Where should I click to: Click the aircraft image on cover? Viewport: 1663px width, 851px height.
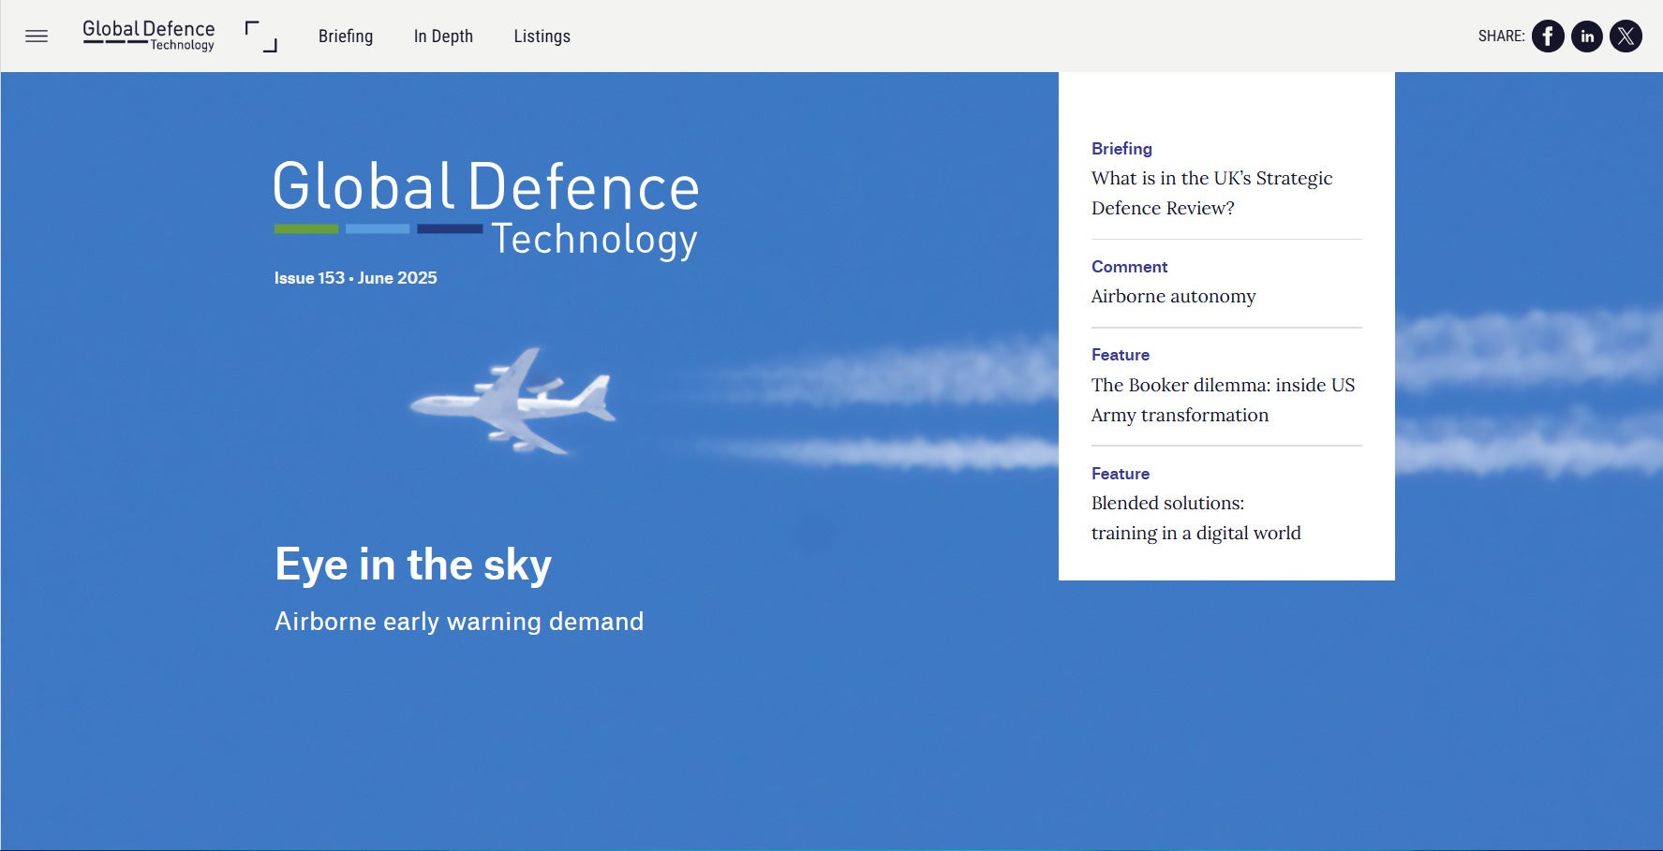[x=513, y=402]
